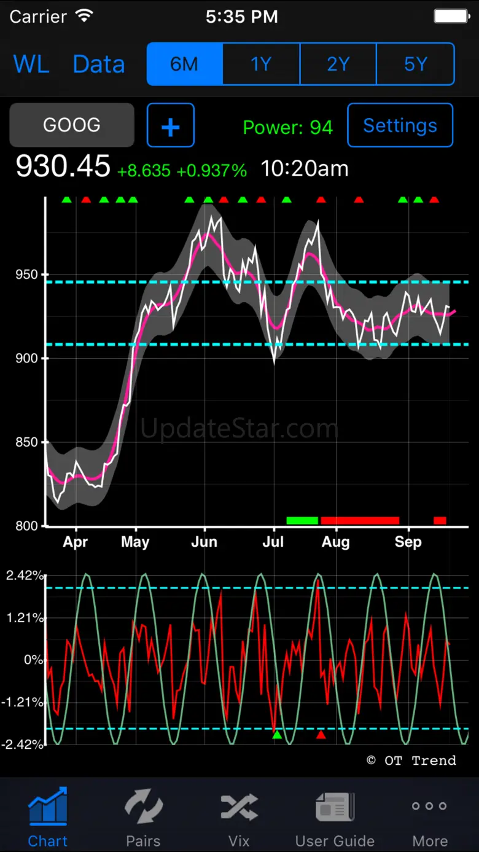
Task: Tap green triangle at oscillator bottom
Action: coord(278,735)
